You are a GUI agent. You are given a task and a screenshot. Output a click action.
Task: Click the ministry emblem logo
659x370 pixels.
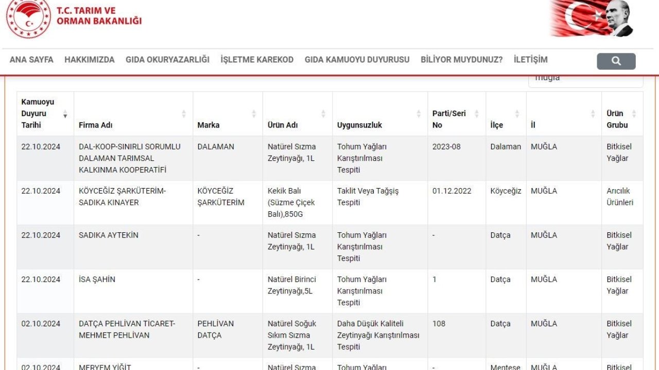click(x=29, y=18)
